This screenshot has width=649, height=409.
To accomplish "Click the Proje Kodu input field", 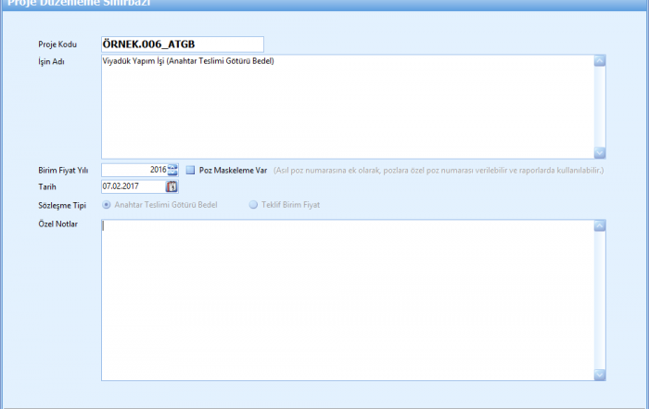I will 182,44.
